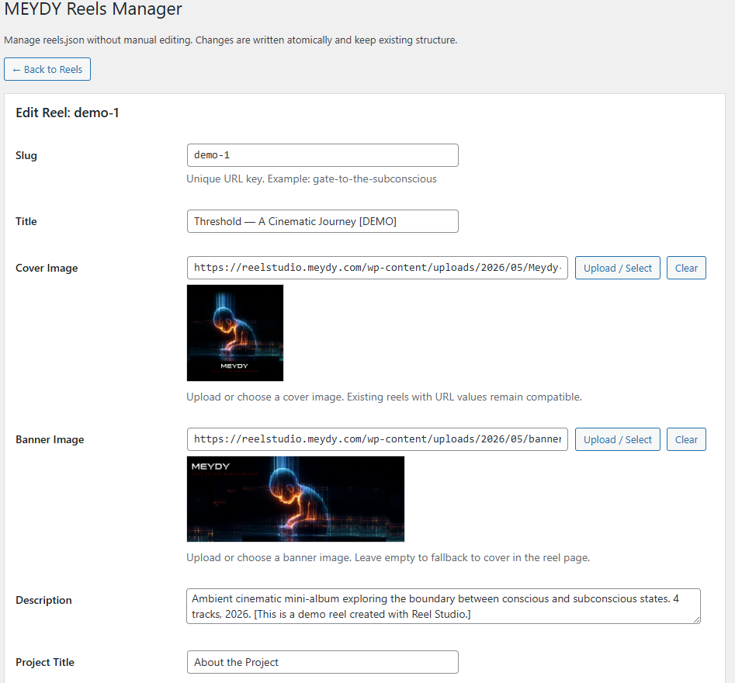Click the Project Title label
Viewport: 735px width, 683px height.
pos(45,662)
